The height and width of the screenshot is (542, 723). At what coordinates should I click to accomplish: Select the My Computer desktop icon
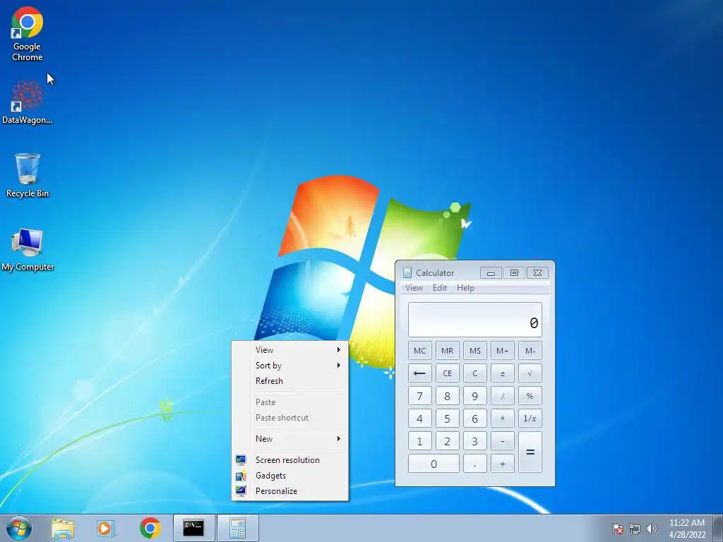(x=28, y=249)
